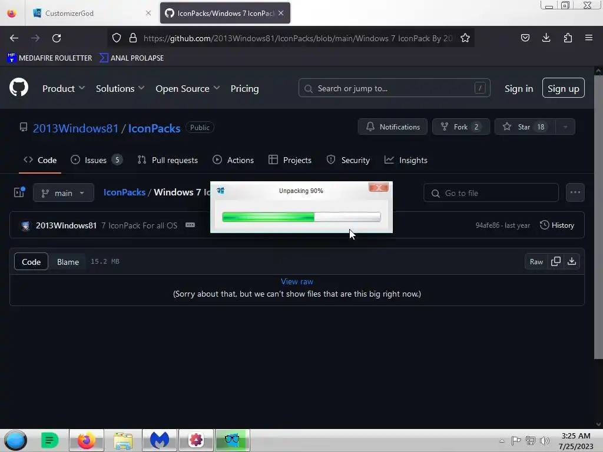Download raw file via download icon
The image size is (603, 452).
[572, 261]
